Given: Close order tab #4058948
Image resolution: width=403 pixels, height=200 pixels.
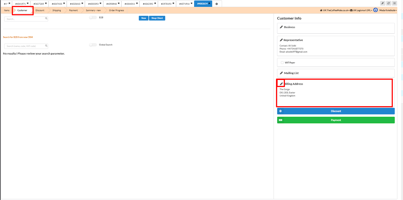Looking at the screenshot, I should 119,3.
